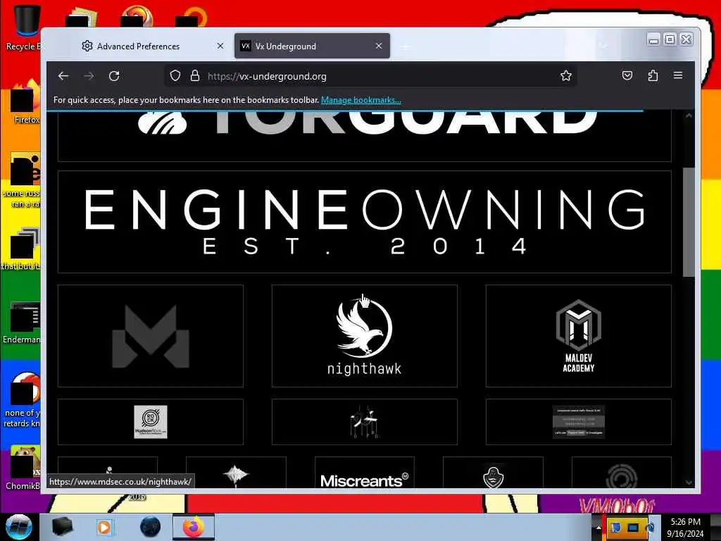Close the Advanced Preferences tab
This screenshot has height=541, width=721.
pos(220,46)
